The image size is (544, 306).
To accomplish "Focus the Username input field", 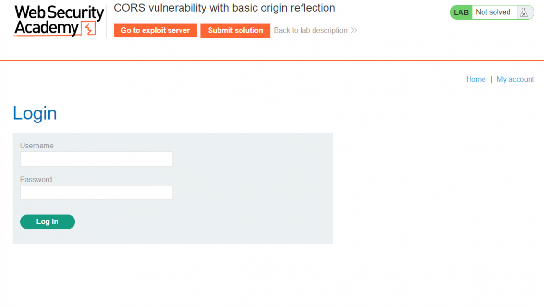I will (97, 159).
